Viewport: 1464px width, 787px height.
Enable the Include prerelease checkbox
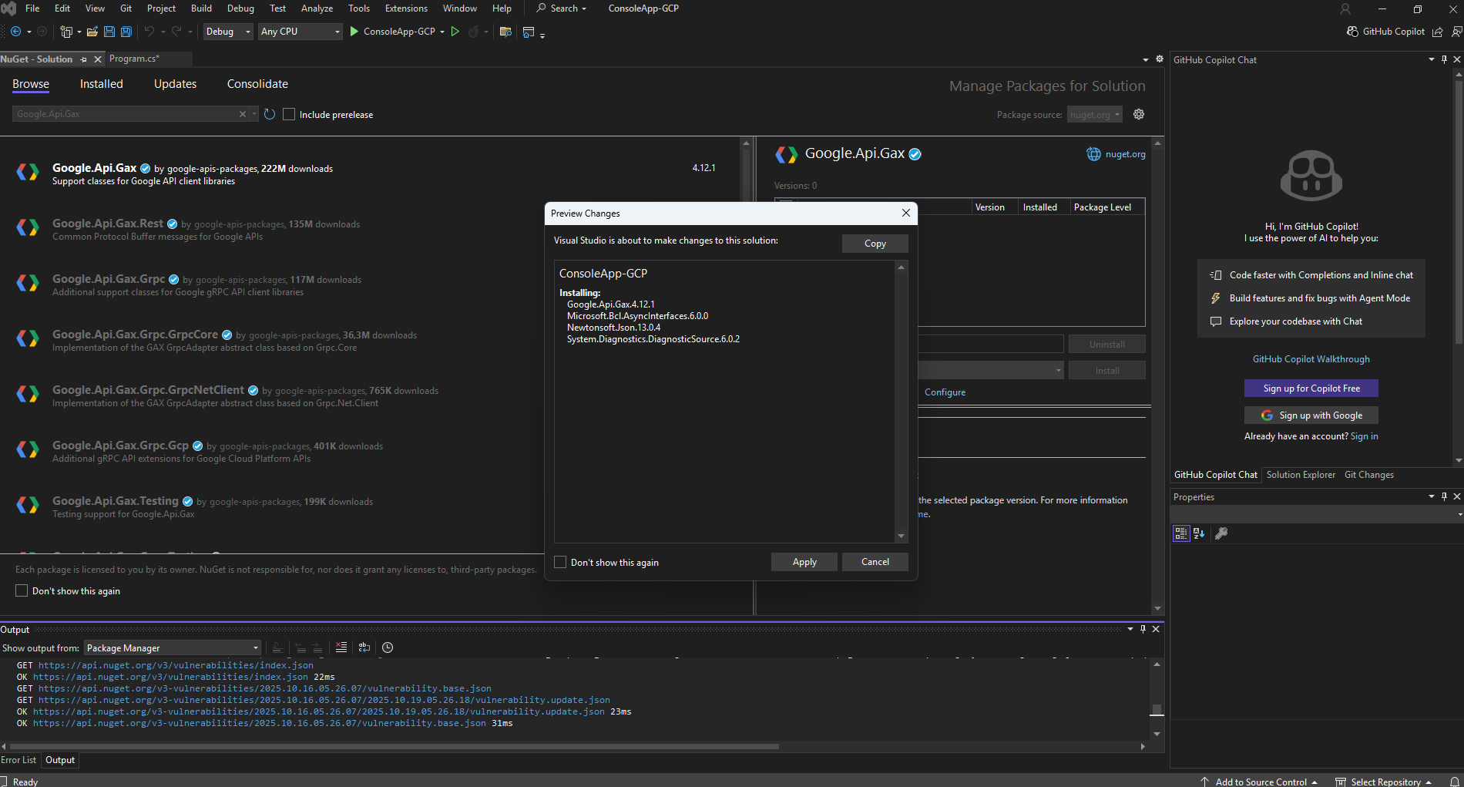coord(289,114)
